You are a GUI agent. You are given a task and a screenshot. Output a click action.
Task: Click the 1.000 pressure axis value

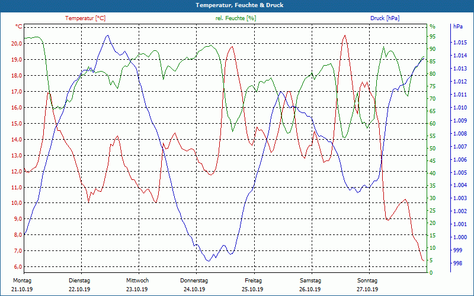(460, 237)
